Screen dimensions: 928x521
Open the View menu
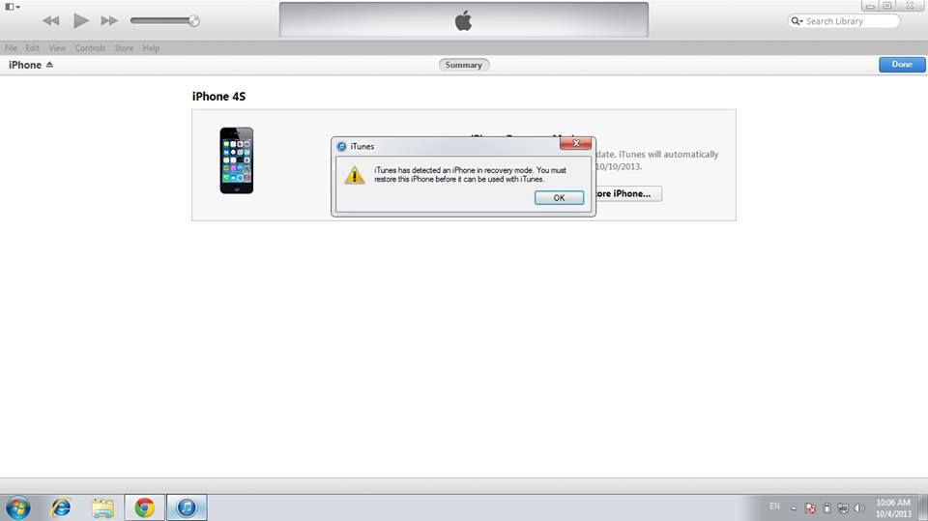pos(57,48)
